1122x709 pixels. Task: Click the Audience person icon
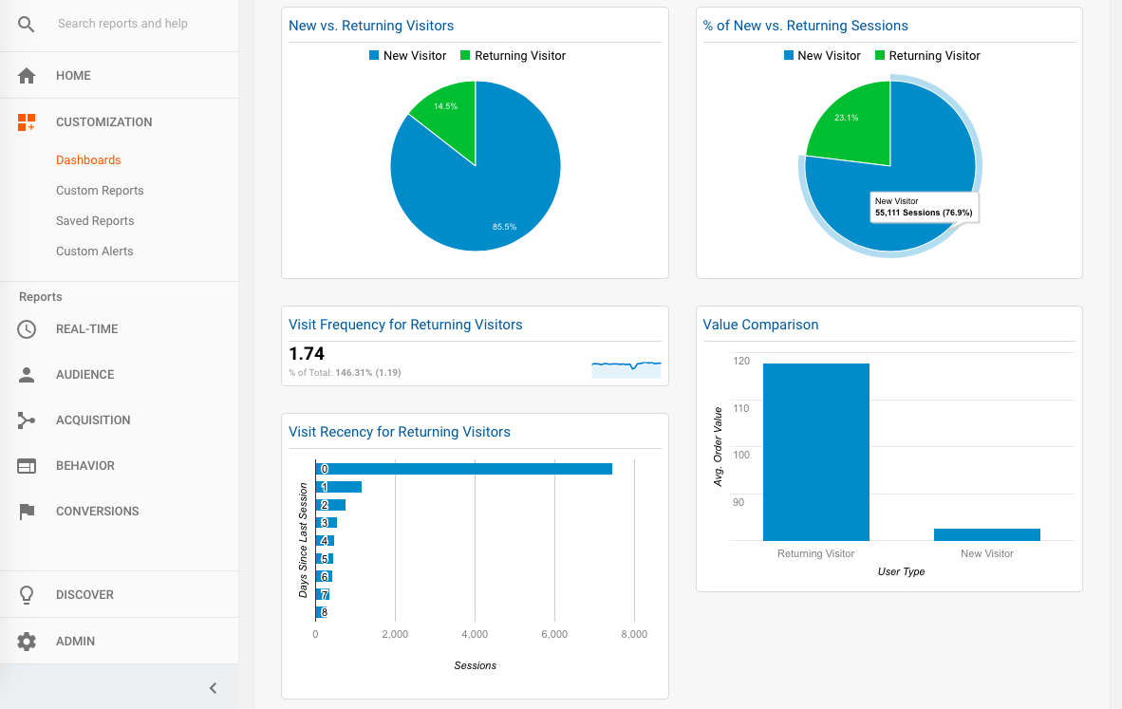[27, 375]
